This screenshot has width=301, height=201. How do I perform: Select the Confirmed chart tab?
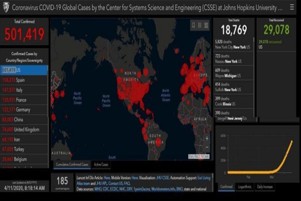tap(225, 187)
